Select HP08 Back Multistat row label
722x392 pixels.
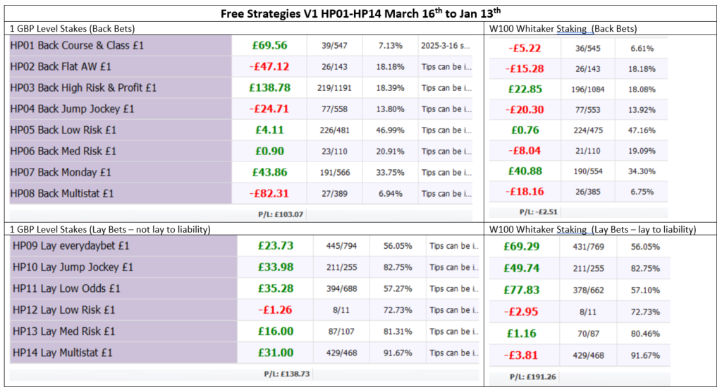[62, 193]
